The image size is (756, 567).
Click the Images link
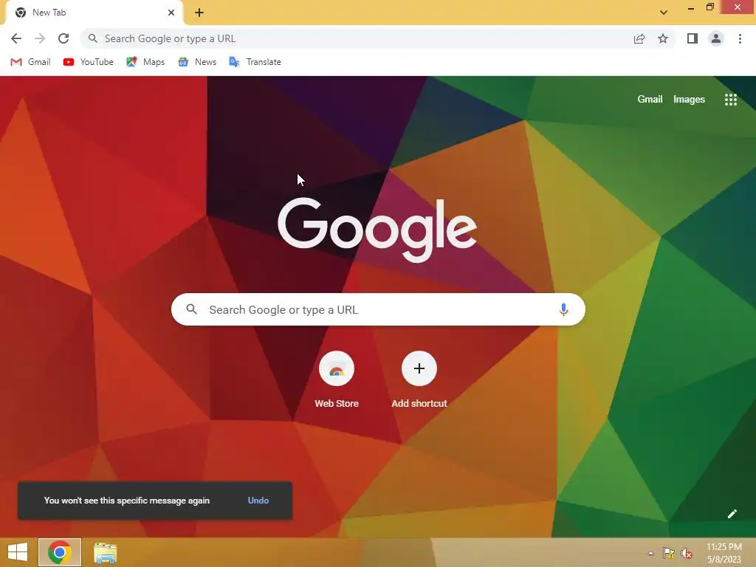pos(689,100)
